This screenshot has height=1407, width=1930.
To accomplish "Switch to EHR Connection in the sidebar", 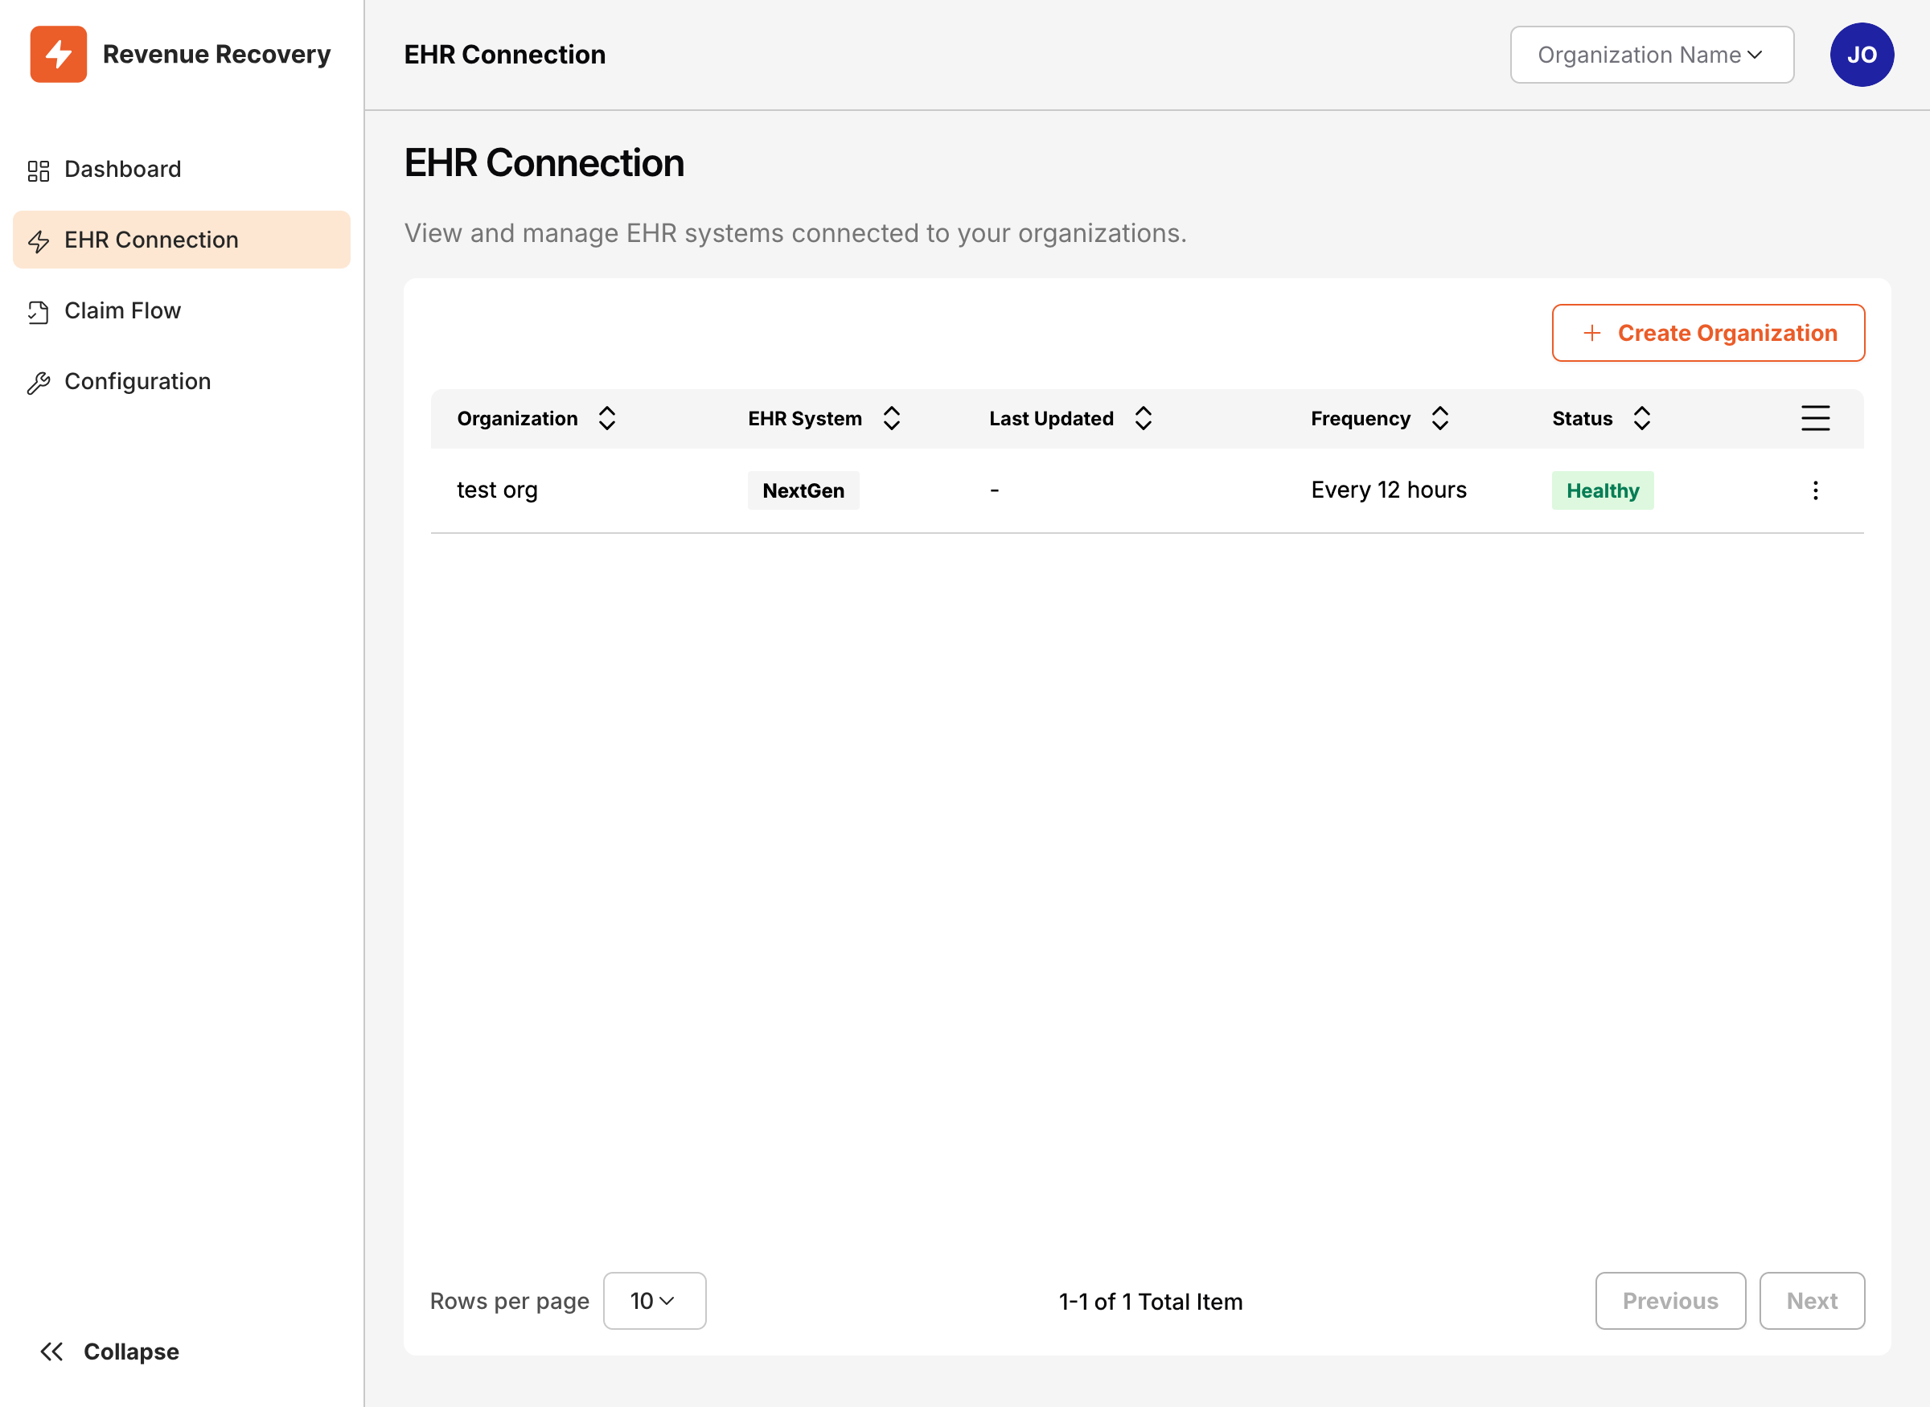I will [150, 240].
